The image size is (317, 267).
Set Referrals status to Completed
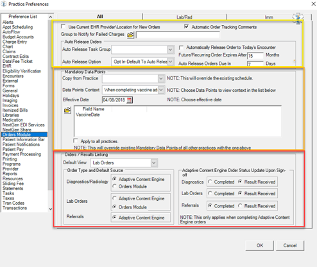tap(210, 205)
